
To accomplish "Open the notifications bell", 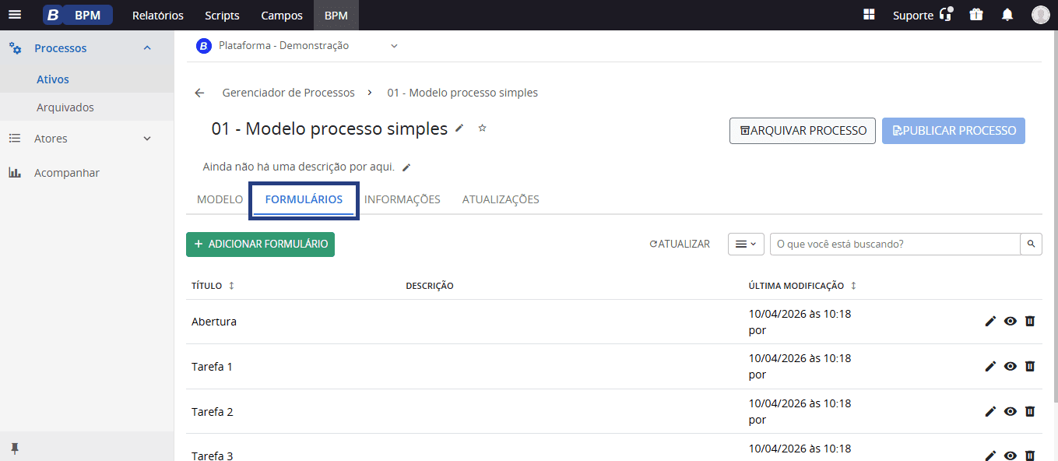I will [1007, 15].
